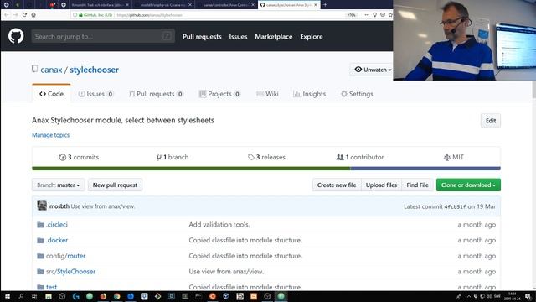Open Task View from the taskbar

34,296
